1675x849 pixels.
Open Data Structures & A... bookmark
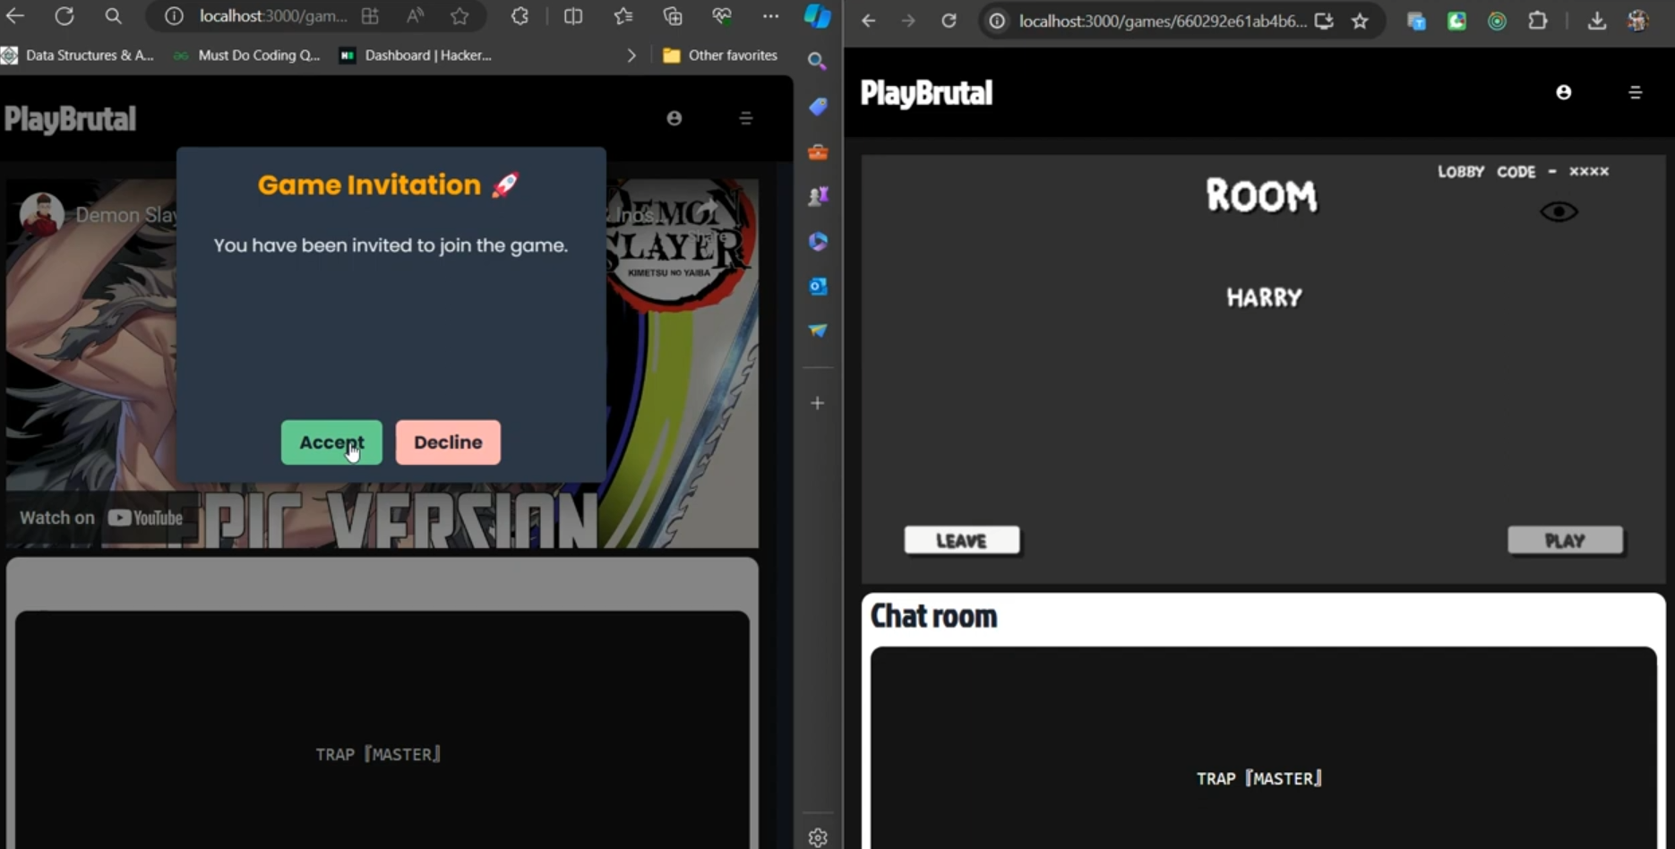pyautogui.click(x=78, y=56)
